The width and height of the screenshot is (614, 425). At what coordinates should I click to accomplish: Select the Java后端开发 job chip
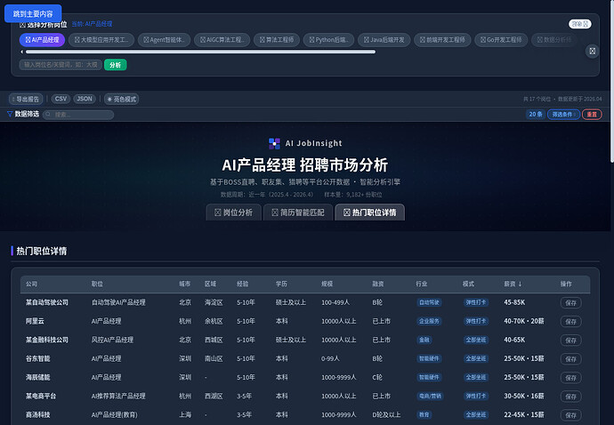(x=384, y=39)
